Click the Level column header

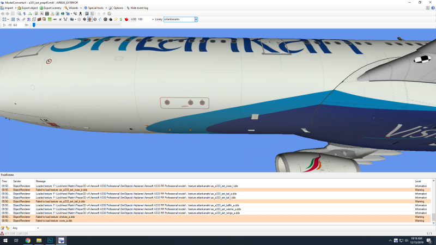pos(418,181)
